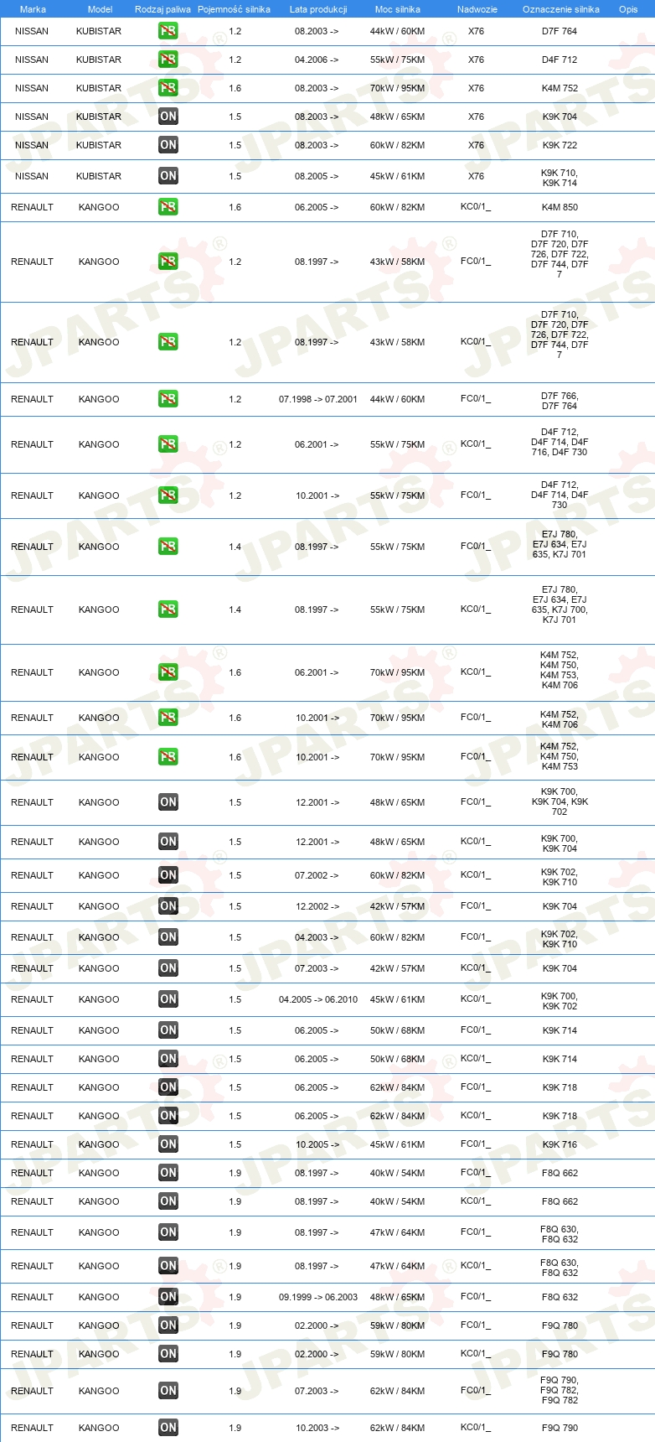Select engine codes F9Q 790, F9Q 782, F9Q 782

pos(560,1390)
